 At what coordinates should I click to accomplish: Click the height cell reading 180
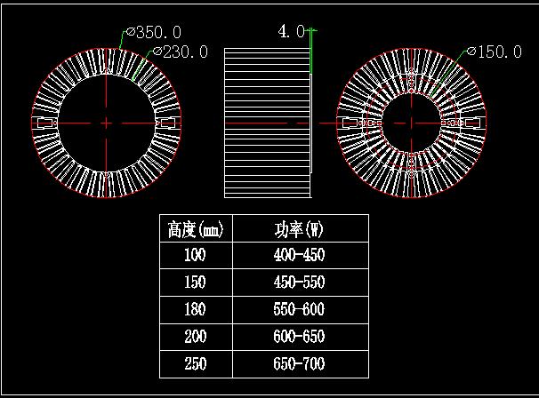pos(196,310)
